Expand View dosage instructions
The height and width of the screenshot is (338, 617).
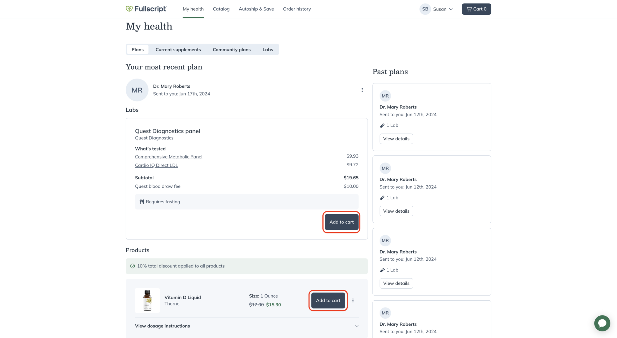pyautogui.click(x=162, y=326)
